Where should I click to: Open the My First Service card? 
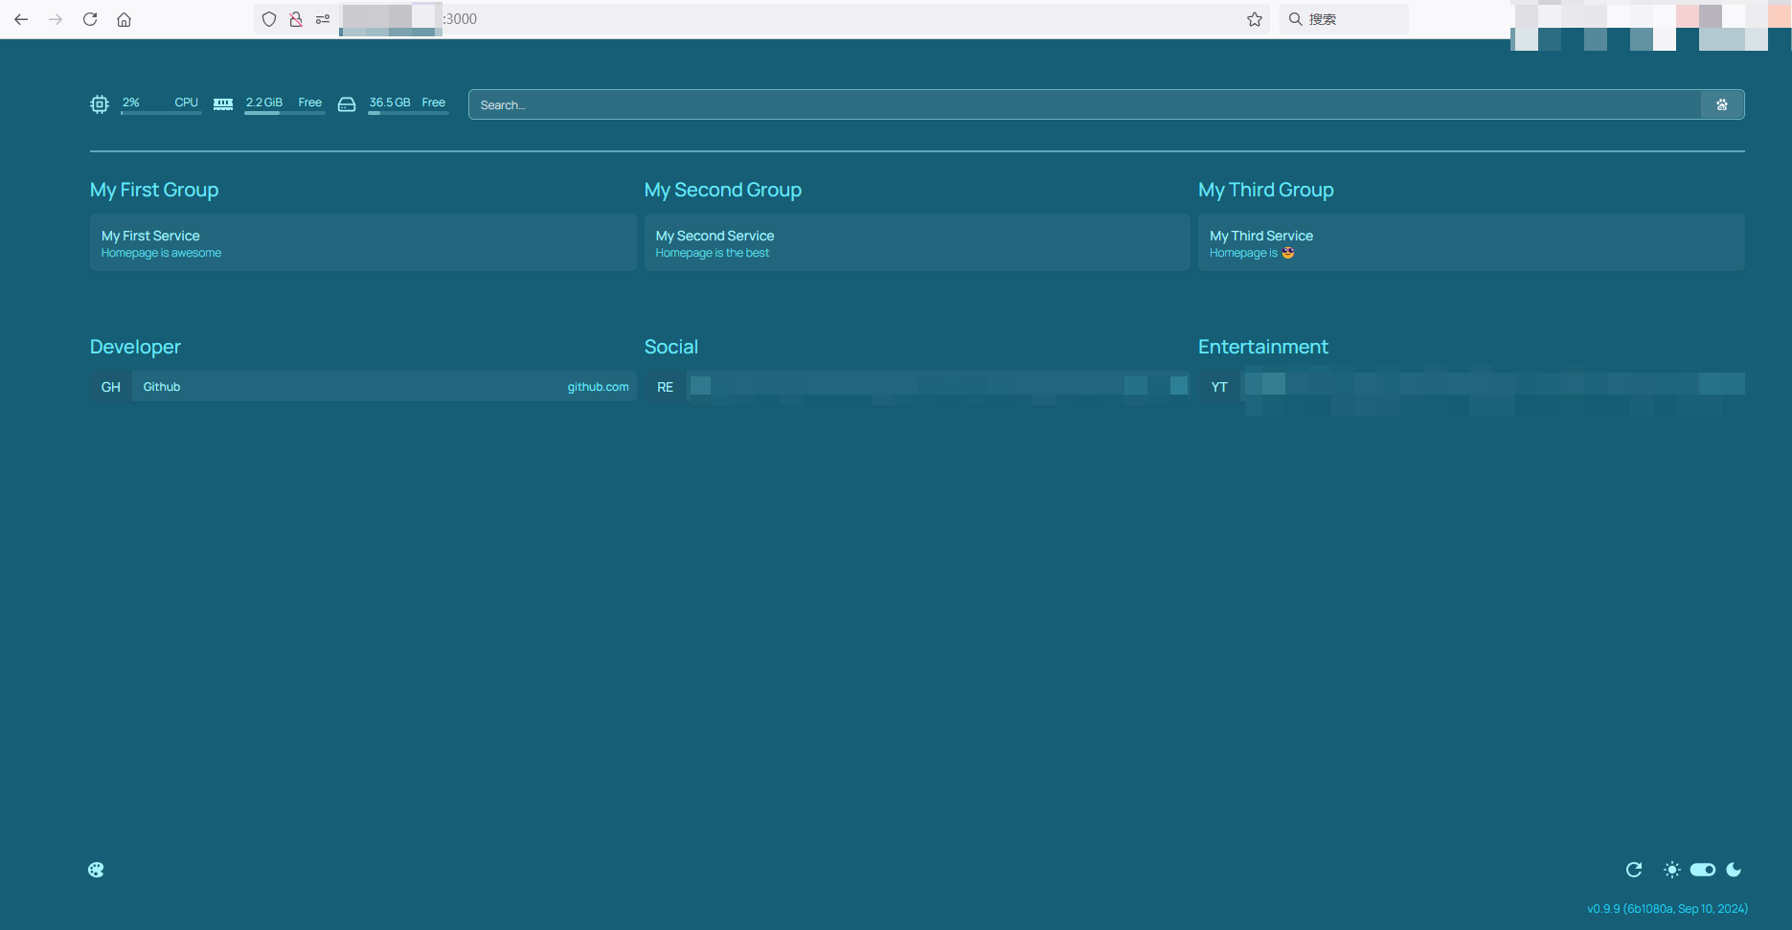(x=363, y=243)
